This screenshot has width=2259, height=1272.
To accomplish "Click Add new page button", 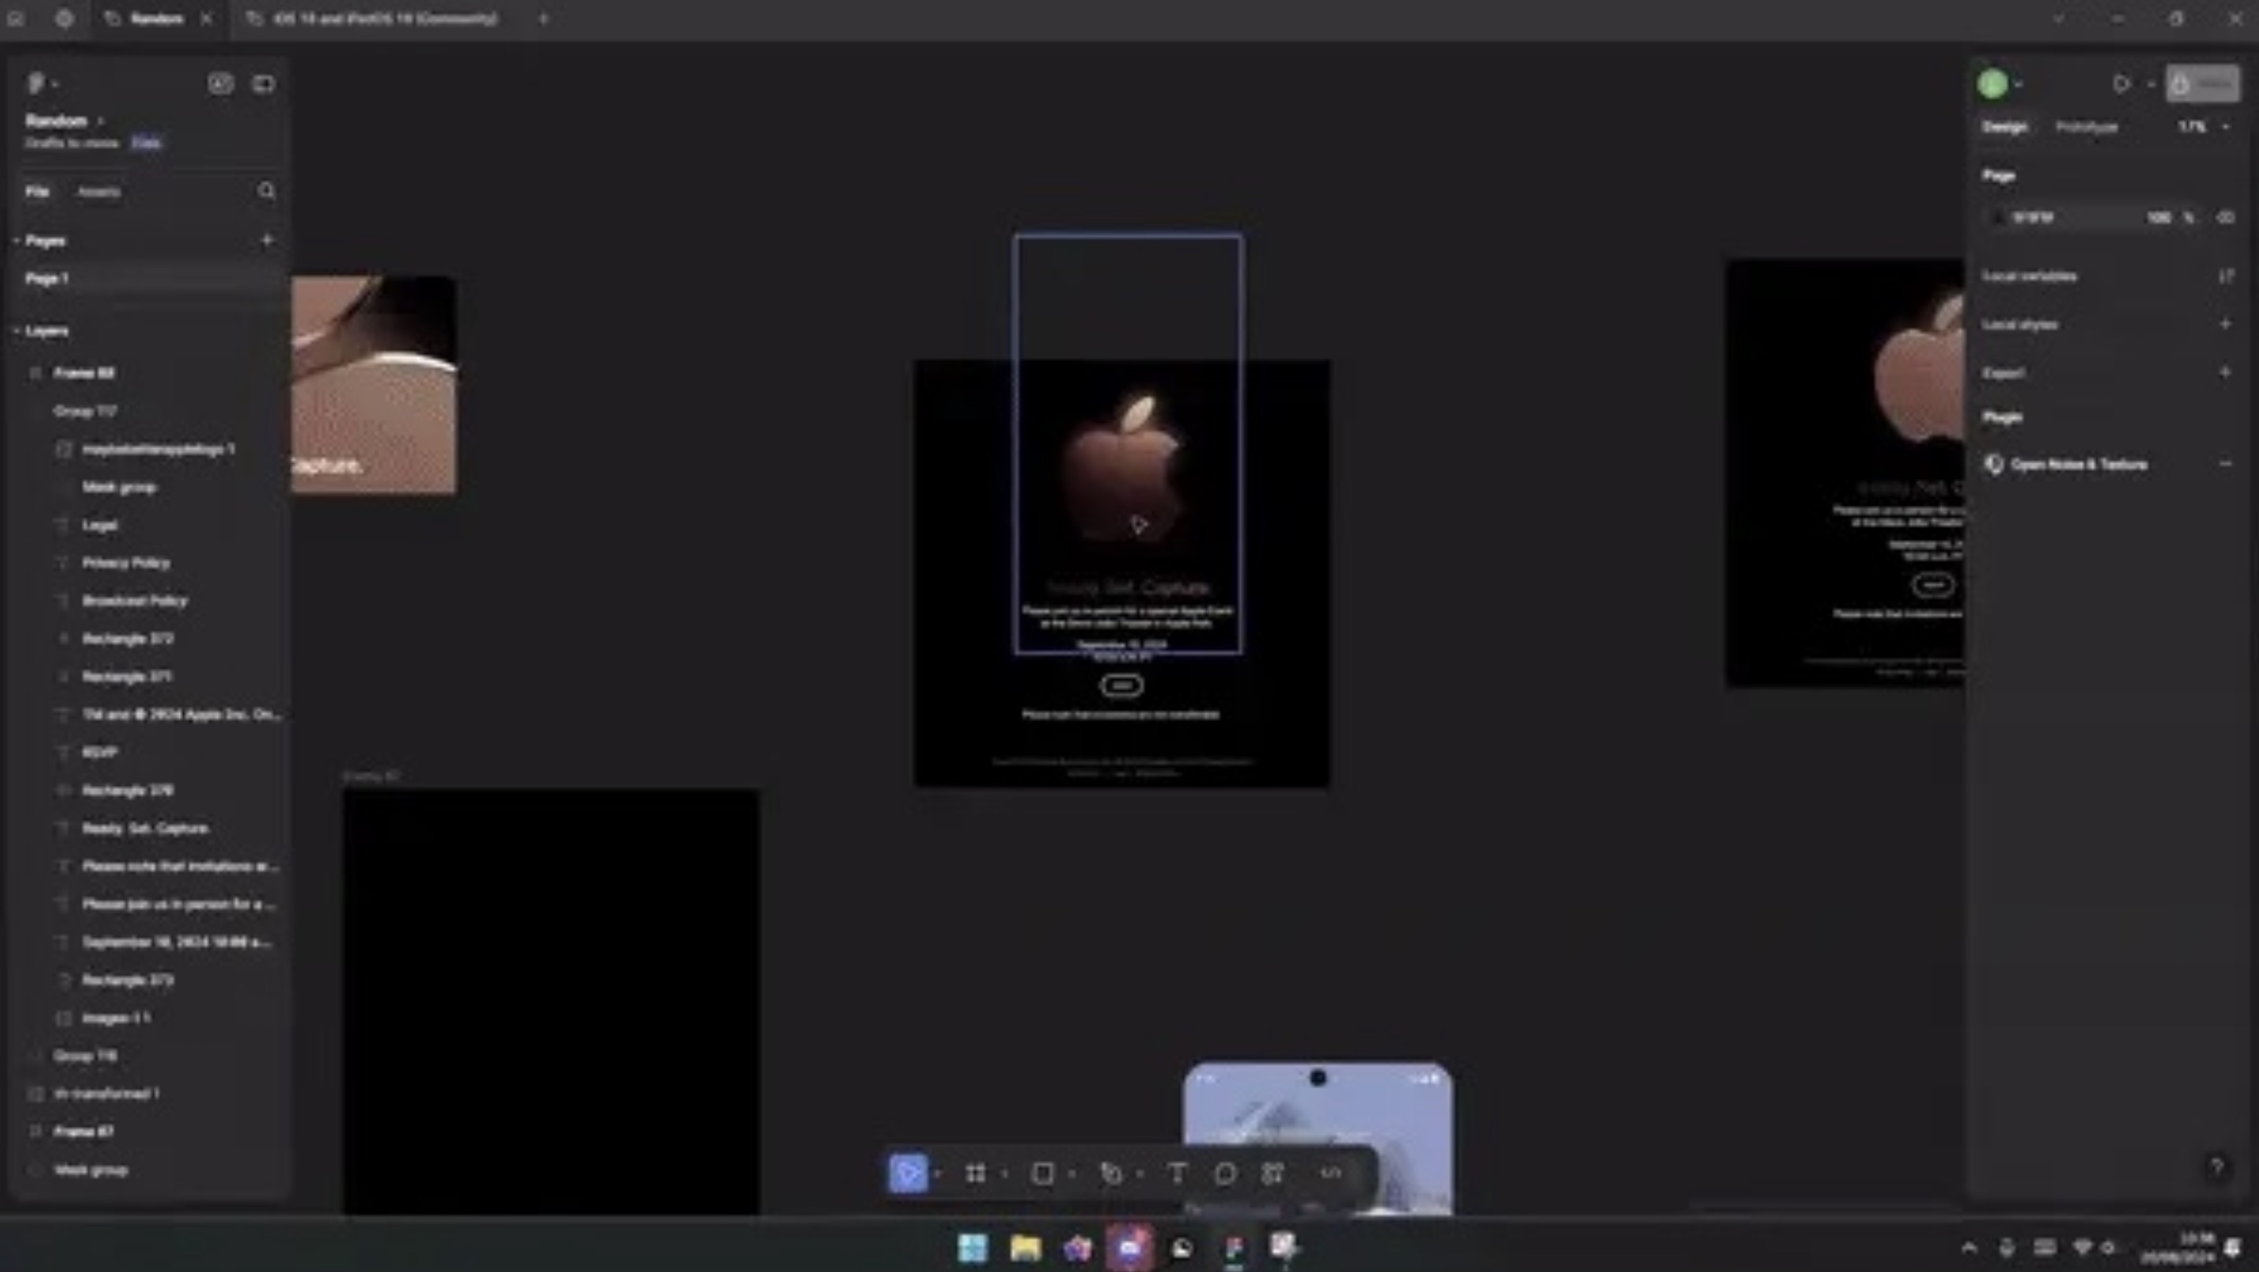I will tap(267, 241).
